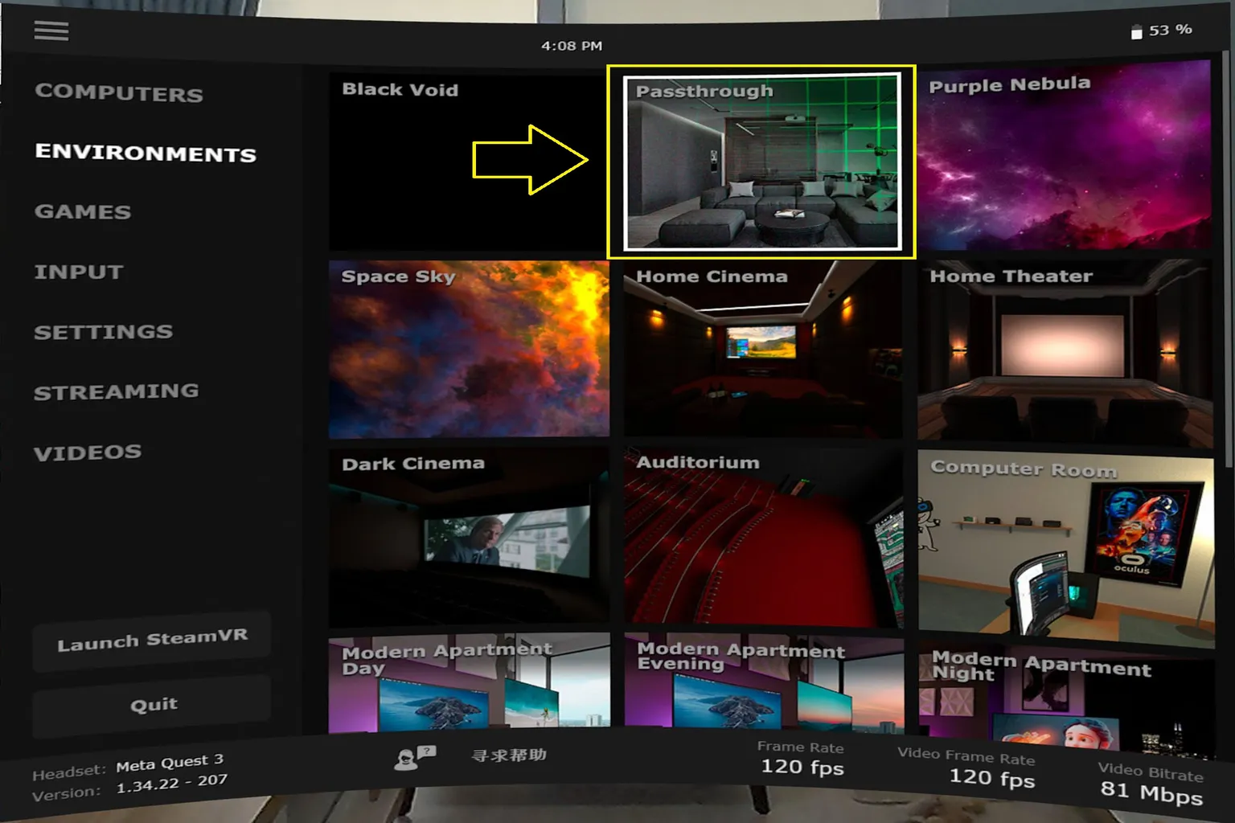The height and width of the screenshot is (823, 1235).
Task: Click the version 1.34.22 - 207 text
Action: click(x=172, y=784)
